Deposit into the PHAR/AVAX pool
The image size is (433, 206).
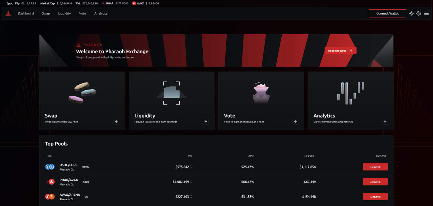pos(375,182)
